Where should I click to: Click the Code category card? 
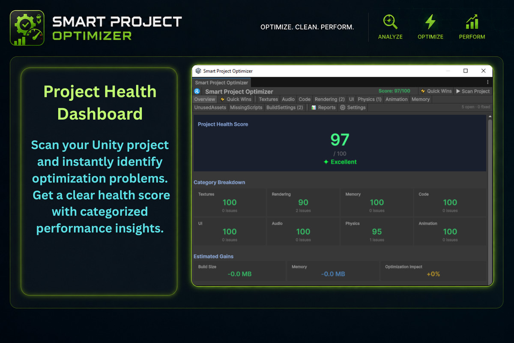point(450,202)
